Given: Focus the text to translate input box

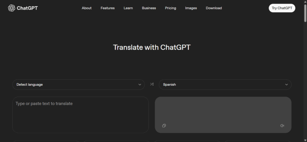Looking at the screenshot, I should (81, 115).
